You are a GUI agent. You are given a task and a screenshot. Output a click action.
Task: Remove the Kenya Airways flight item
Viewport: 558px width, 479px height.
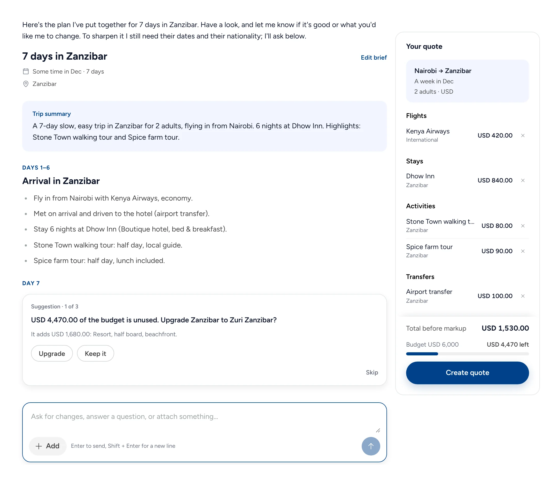(x=523, y=135)
